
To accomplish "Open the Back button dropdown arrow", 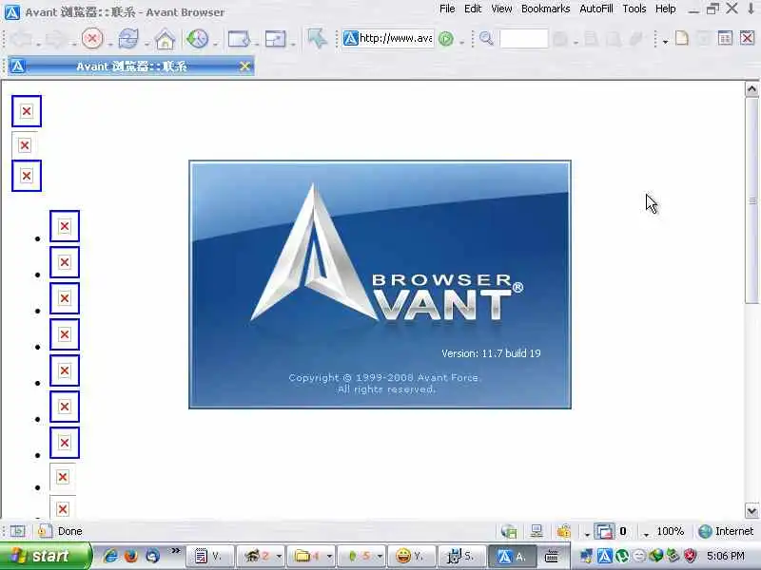I will (x=38, y=45).
